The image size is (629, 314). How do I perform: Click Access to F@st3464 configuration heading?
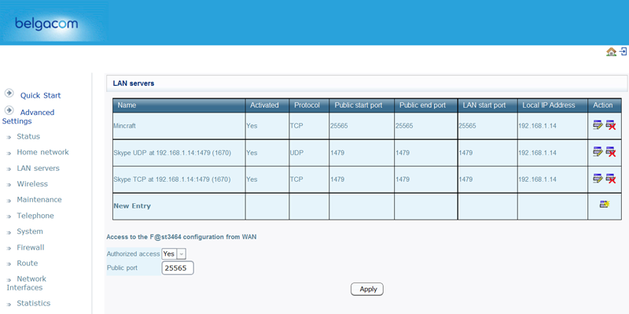click(182, 237)
